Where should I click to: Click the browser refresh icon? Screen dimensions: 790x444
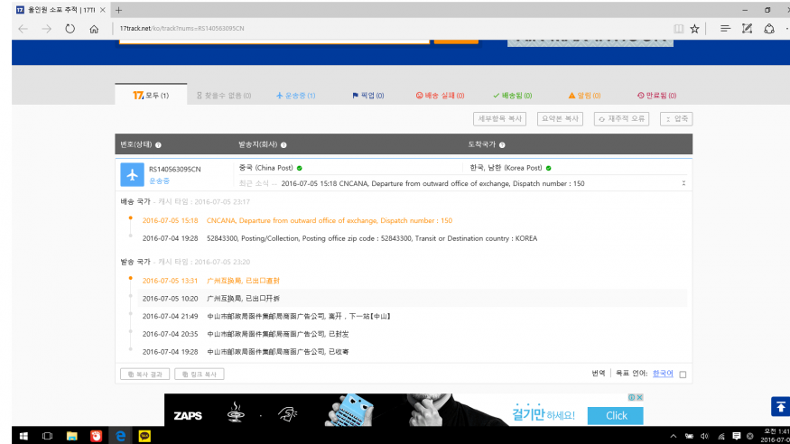[x=70, y=29]
